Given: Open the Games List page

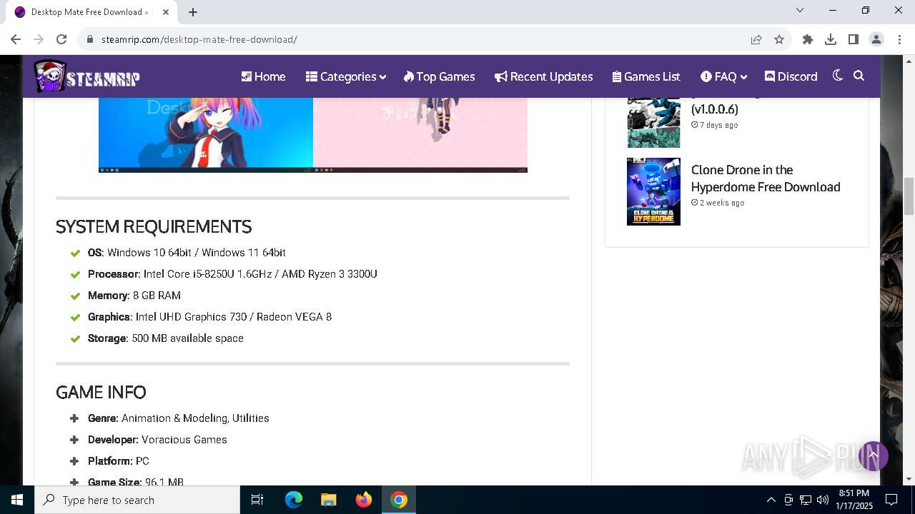Looking at the screenshot, I should point(646,76).
